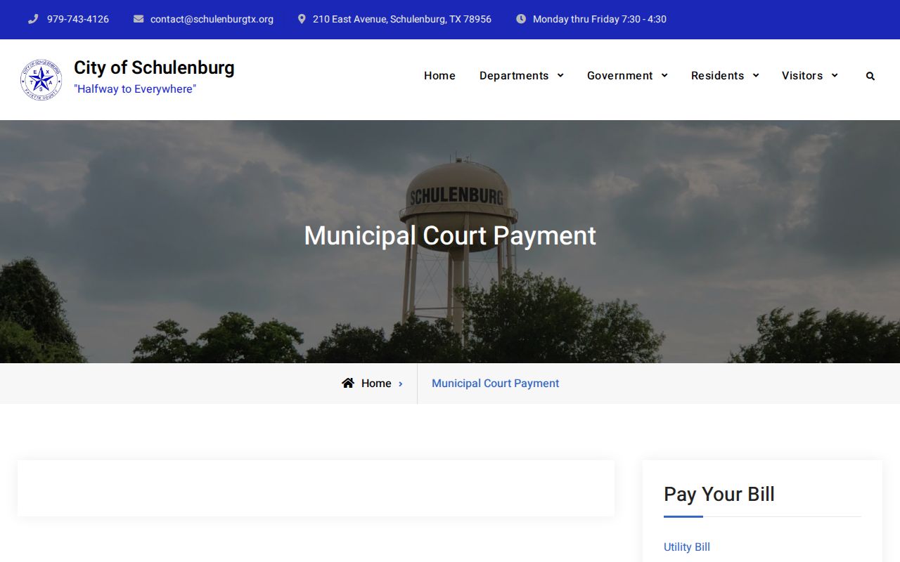Expand Visitors dropdown arrow
The image size is (900, 562).
pyautogui.click(x=835, y=75)
